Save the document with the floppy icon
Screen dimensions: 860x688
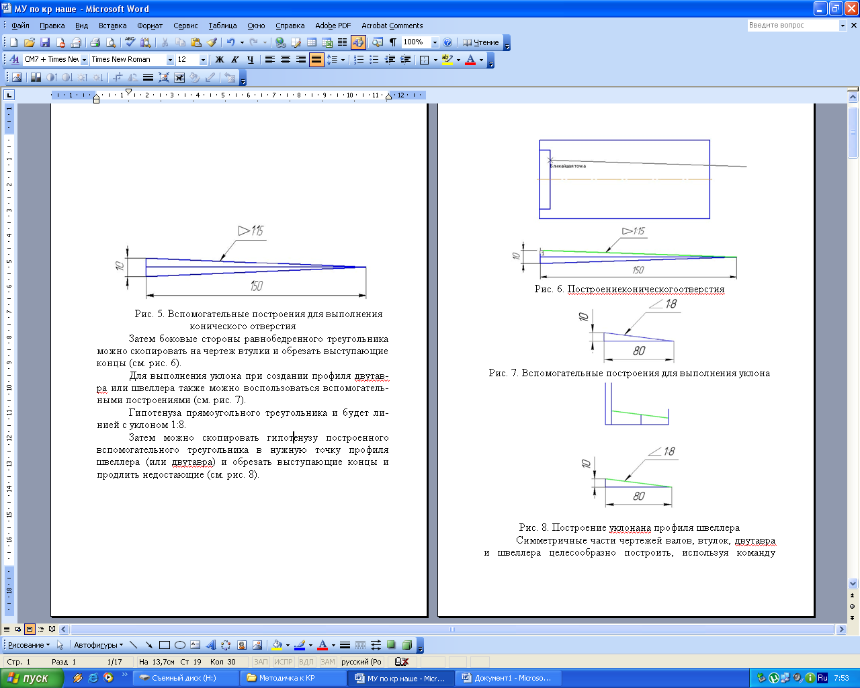45,42
